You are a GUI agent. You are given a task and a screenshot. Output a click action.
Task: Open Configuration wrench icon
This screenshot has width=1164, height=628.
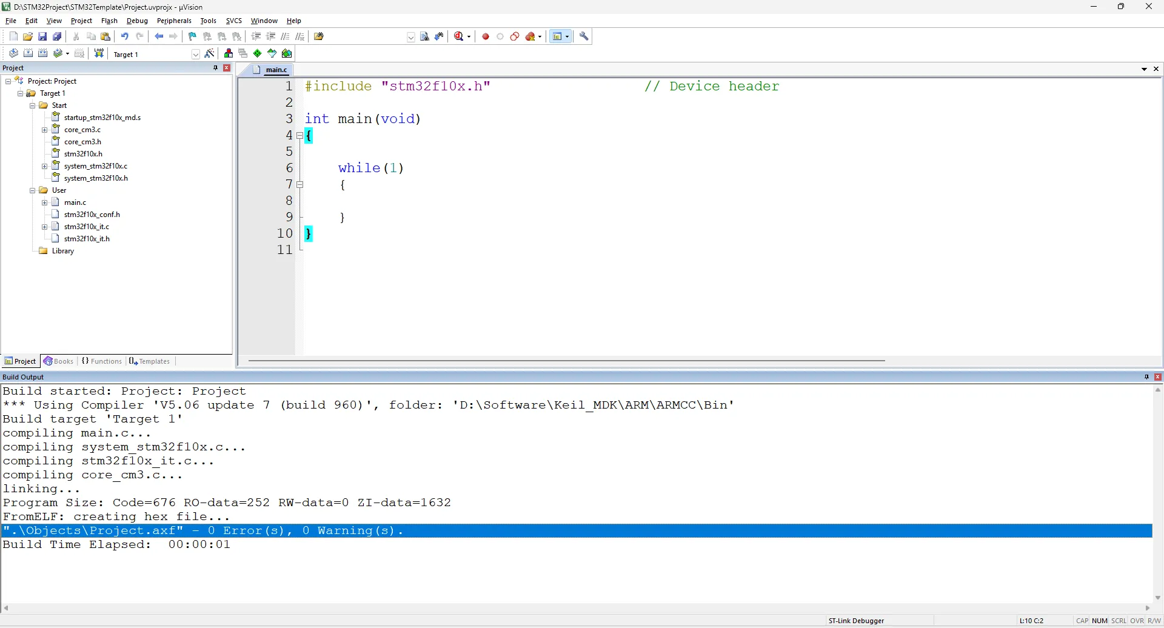pos(584,37)
